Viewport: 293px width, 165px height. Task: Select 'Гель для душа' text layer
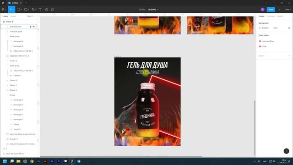(x=16, y=32)
